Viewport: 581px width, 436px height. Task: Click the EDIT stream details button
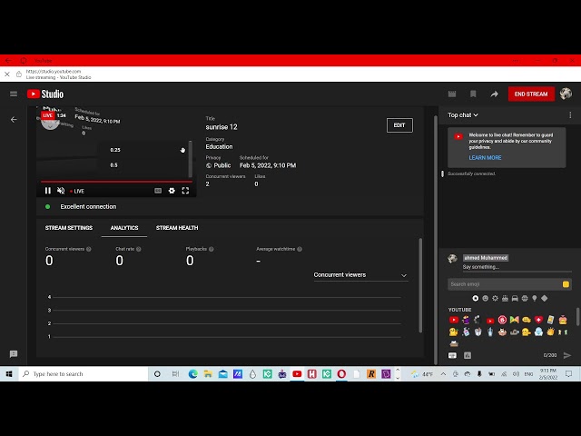[x=399, y=125]
